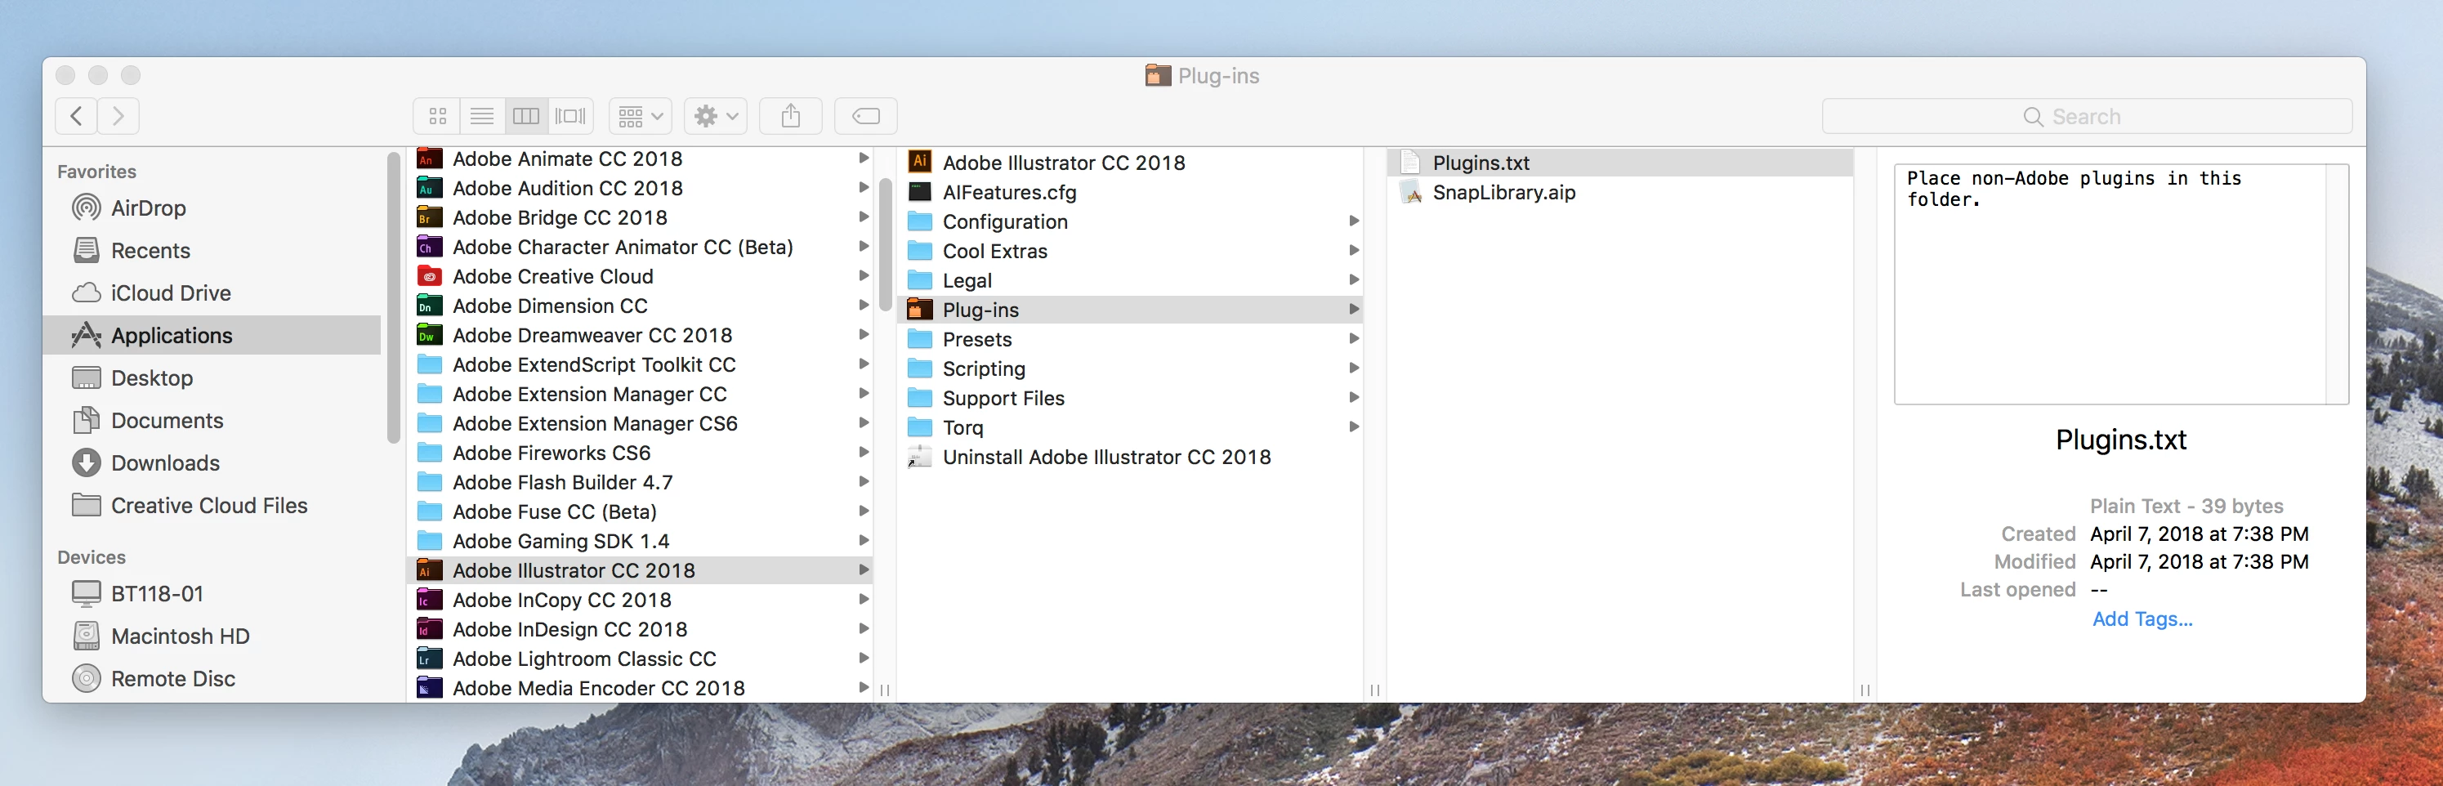Select the Support Files folder
The image size is (2443, 786).
pyautogui.click(x=1129, y=397)
